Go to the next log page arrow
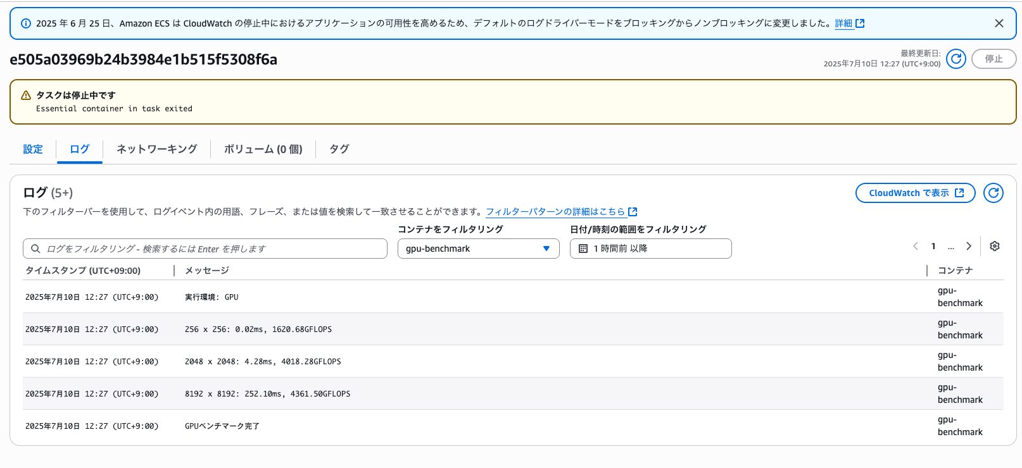The width and height of the screenshot is (1022, 468). pos(969,246)
